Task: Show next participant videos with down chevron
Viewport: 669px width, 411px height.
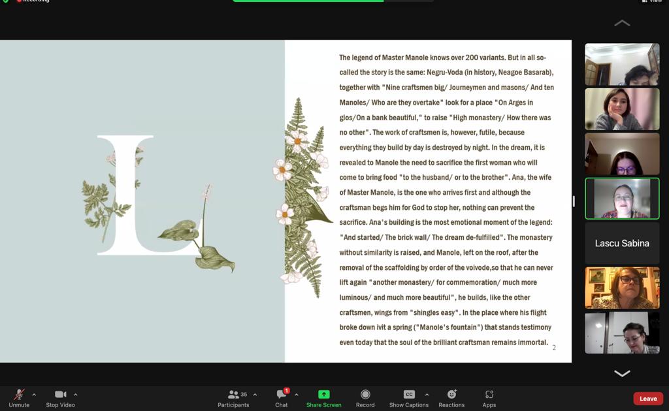Action: pyautogui.click(x=622, y=374)
